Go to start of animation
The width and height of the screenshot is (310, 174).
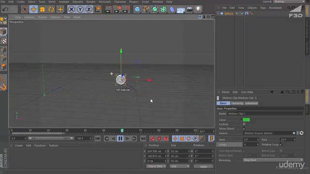coord(97,139)
